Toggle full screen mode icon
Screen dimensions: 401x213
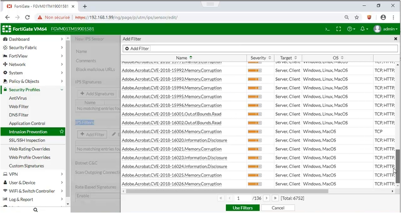pos(338,29)
